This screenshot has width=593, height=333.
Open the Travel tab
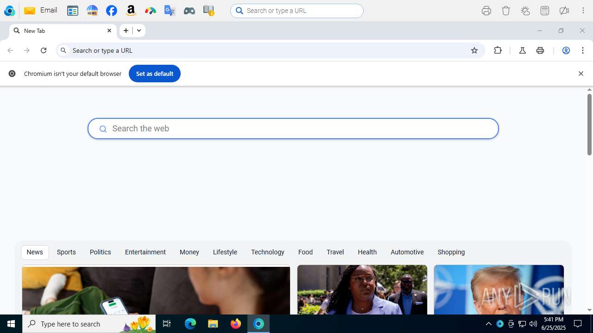click(335, 252)
